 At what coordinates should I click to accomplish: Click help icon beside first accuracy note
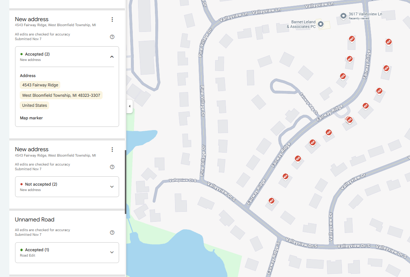coord(112,37)
